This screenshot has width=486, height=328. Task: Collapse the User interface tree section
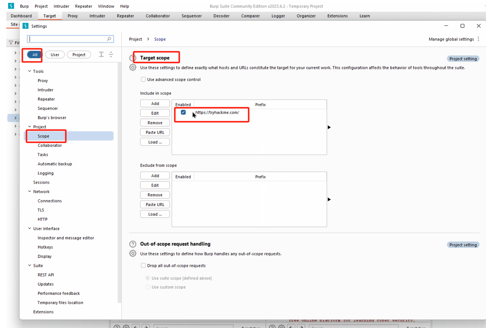29,228
